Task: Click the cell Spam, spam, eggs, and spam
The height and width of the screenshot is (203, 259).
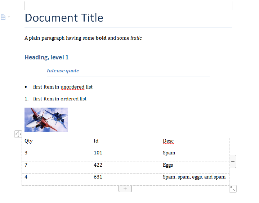Action: click(x=195, y=180)
